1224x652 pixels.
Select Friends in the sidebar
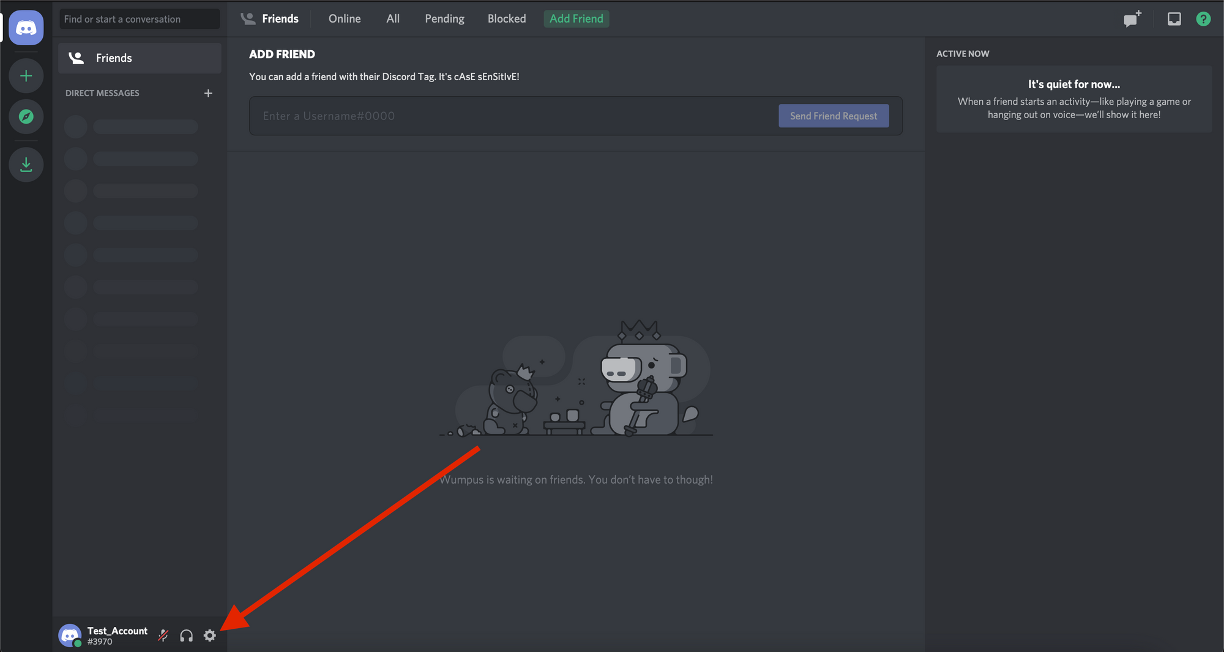tap(140, 58)
